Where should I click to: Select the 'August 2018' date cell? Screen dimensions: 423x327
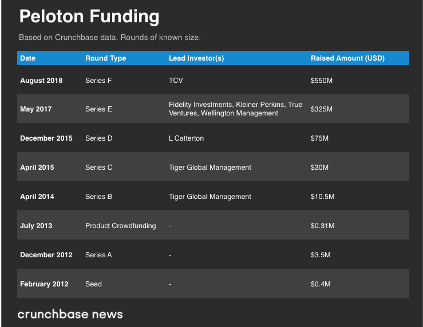pyautogui.click(x=41, y=81)
